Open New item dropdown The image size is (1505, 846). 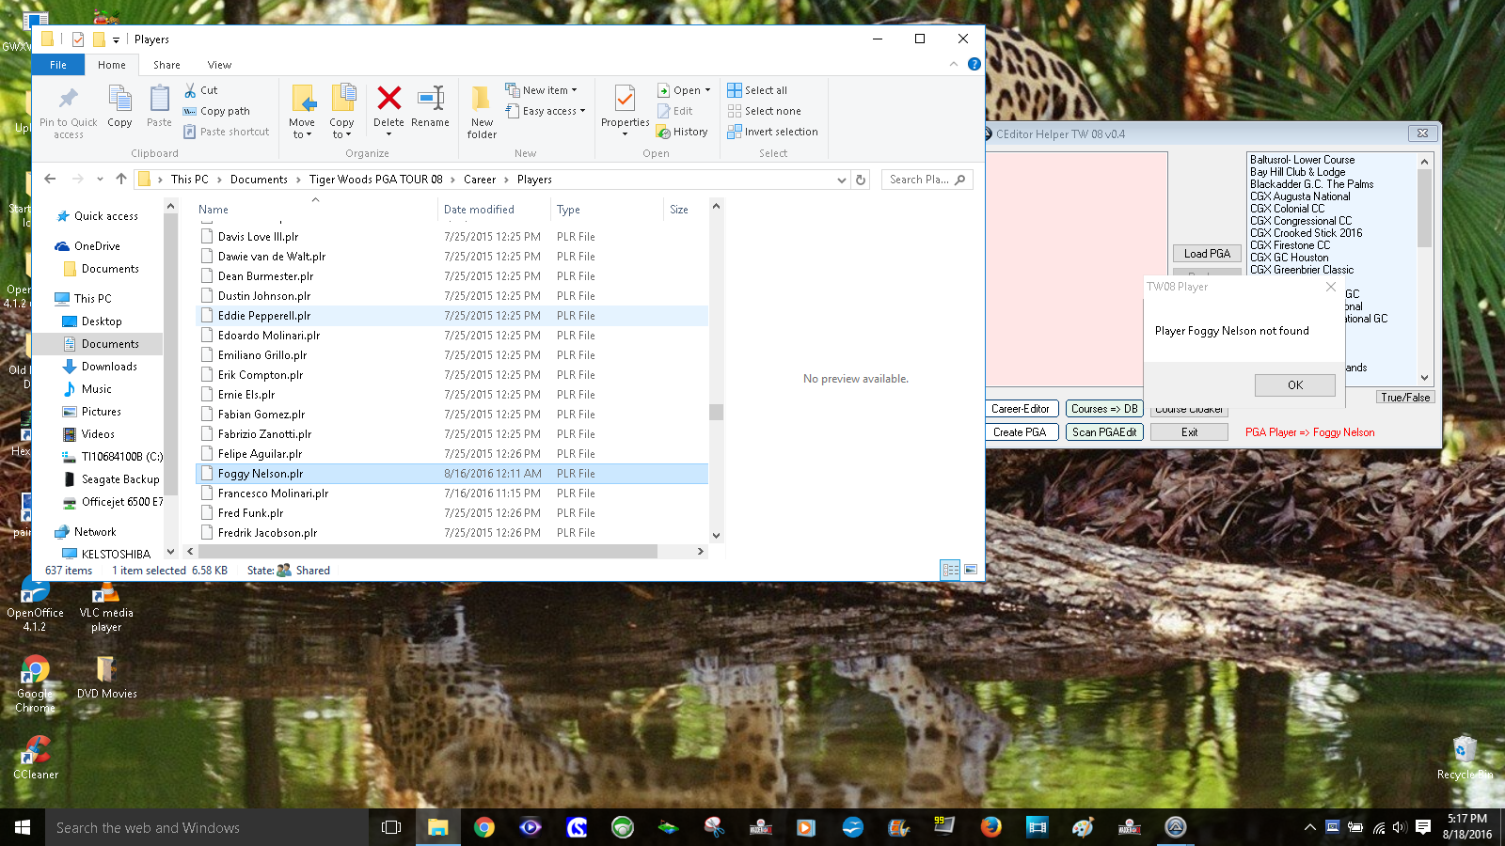tap(541, 90)
